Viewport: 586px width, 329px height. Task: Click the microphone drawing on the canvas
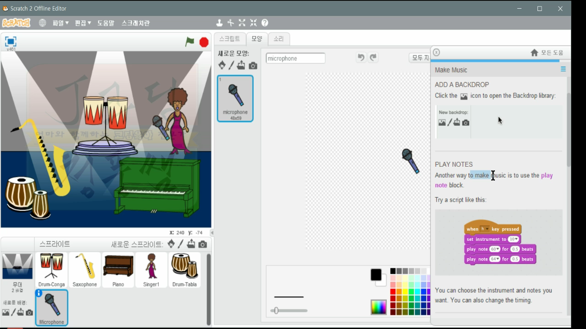point(410,161)
